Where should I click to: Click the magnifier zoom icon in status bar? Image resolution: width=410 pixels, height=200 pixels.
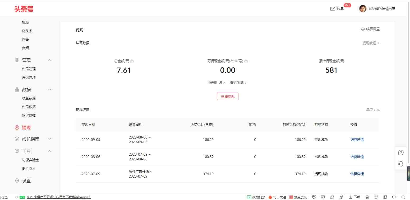[403, 197]
